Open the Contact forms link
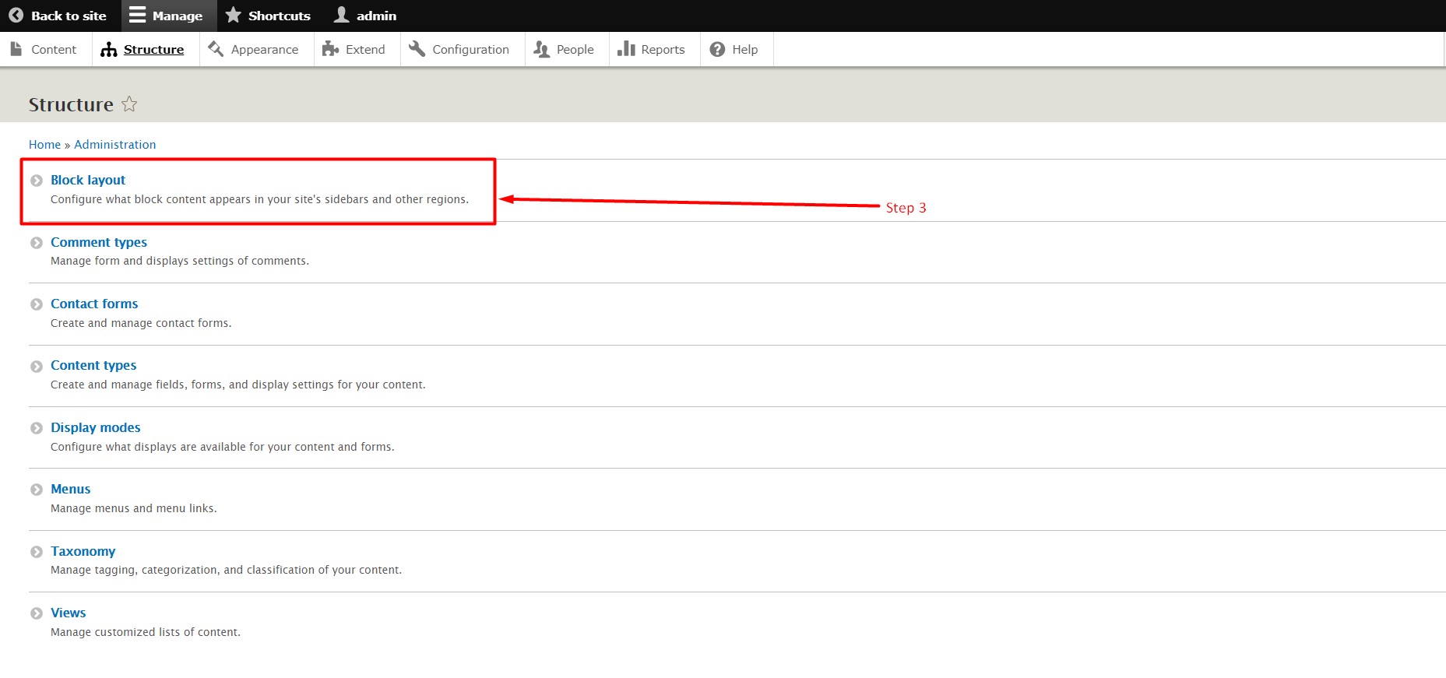Screen dimensions: 1446x678 click(x=94, y=304)
